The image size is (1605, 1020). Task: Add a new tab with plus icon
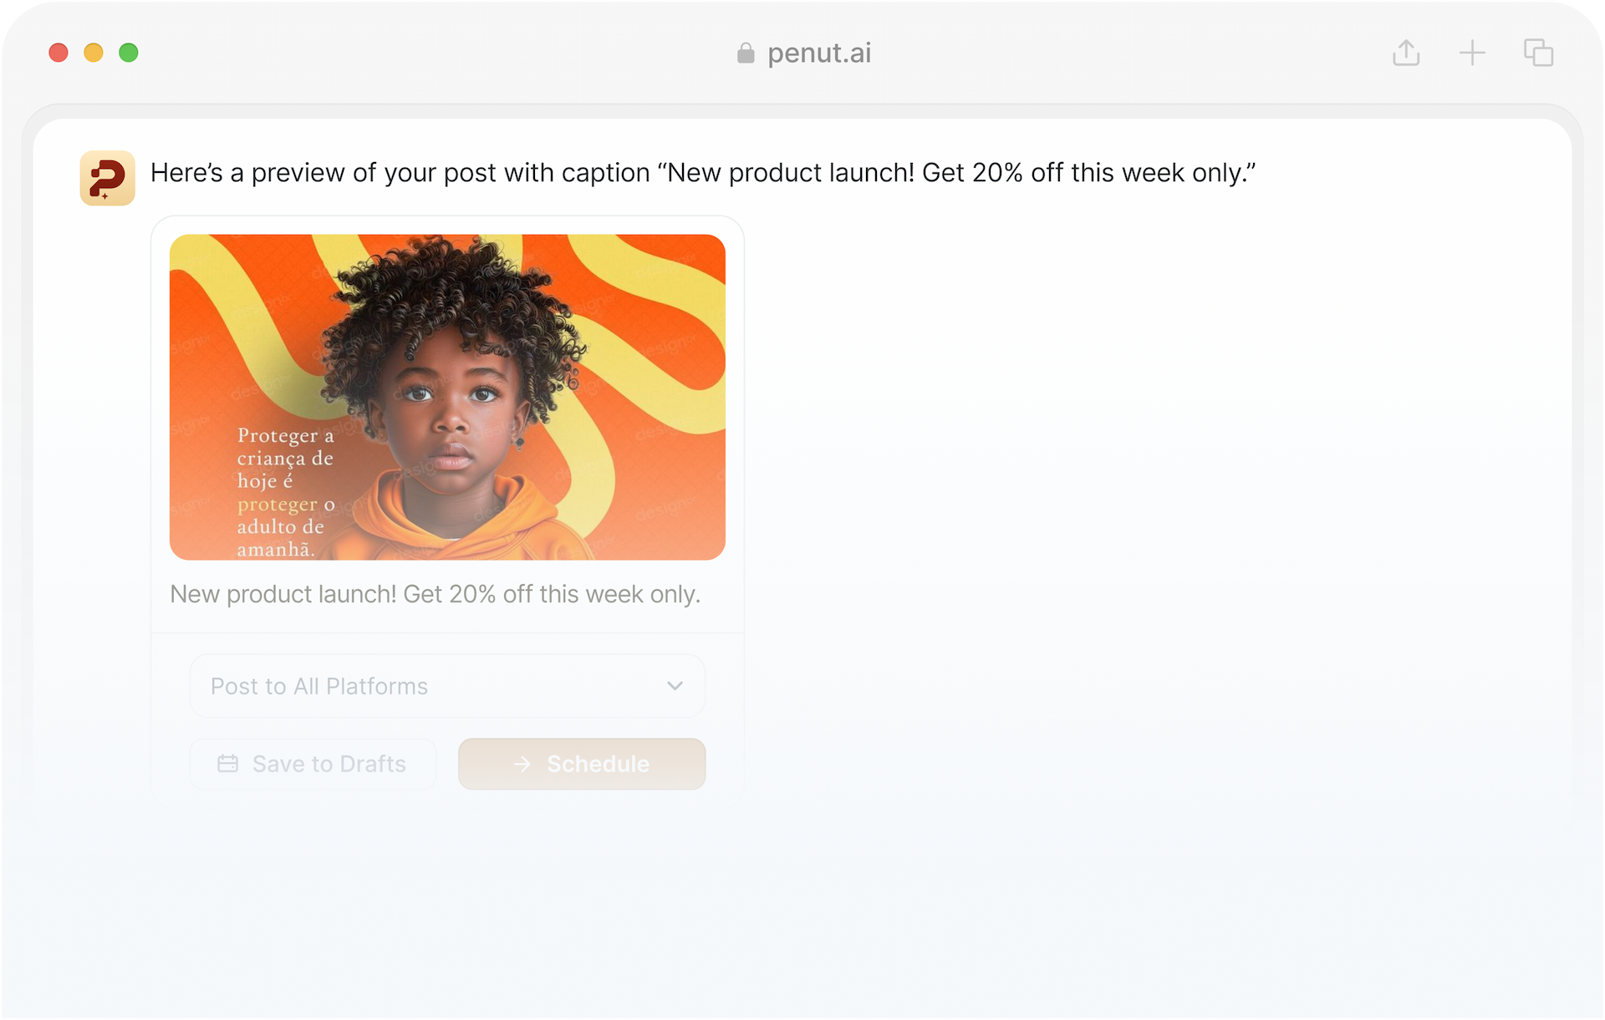pyautogui.click(x=1472, y=53)
